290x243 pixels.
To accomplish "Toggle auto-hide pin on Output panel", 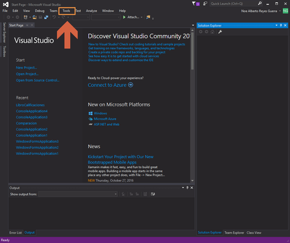I will tap(187, 188).
